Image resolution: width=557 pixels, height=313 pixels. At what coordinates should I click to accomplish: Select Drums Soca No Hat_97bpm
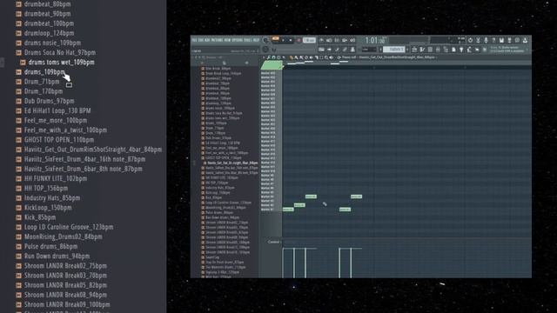60,52
